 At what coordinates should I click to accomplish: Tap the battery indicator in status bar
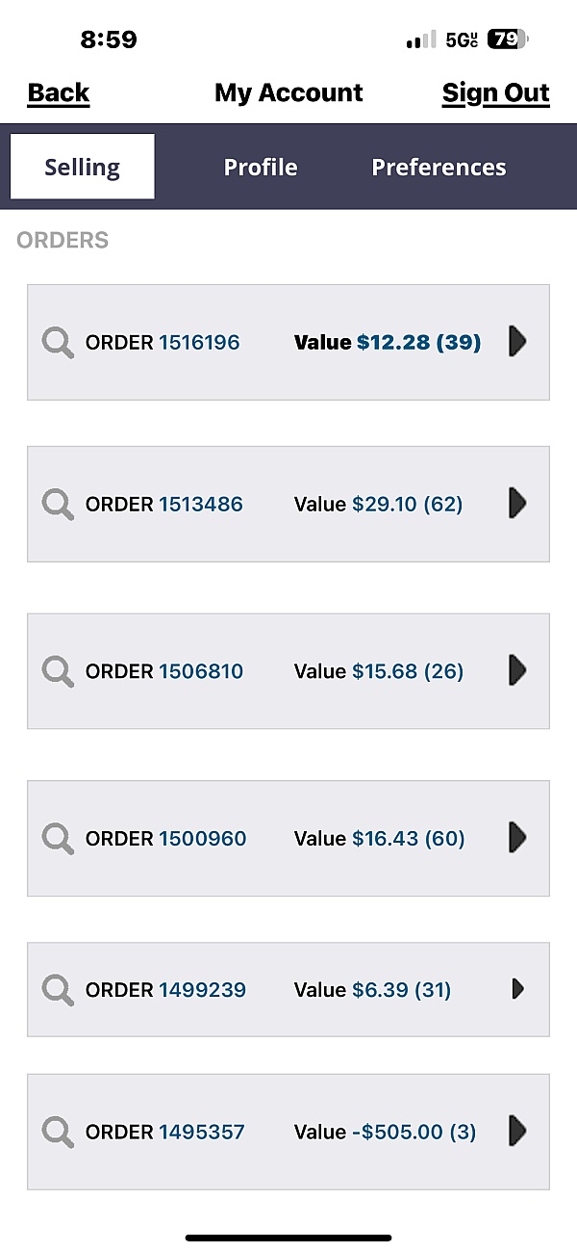(507, 39)
